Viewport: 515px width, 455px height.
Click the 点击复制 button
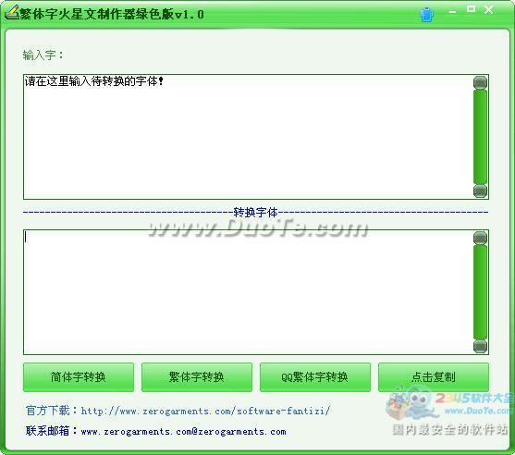point(434,377)
